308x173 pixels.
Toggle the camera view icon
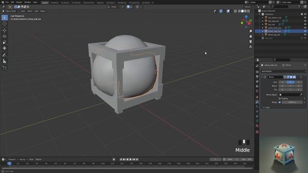(x=250, y=42)
